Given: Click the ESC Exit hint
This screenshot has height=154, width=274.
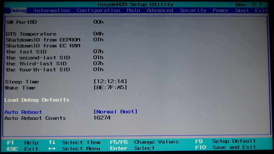Looking at the screenshot, I should (x=22, y=149).
